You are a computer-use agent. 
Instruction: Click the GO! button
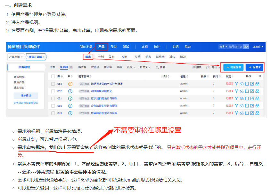pyautogui.click(x=246, y=47)
